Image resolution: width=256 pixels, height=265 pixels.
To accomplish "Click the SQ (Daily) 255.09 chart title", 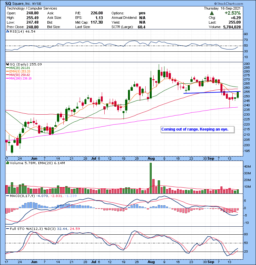I will 26,64.
